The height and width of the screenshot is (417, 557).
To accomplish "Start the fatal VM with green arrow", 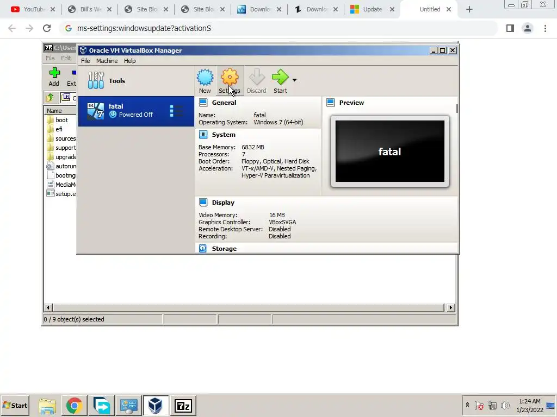I will [x=280, y=81].
